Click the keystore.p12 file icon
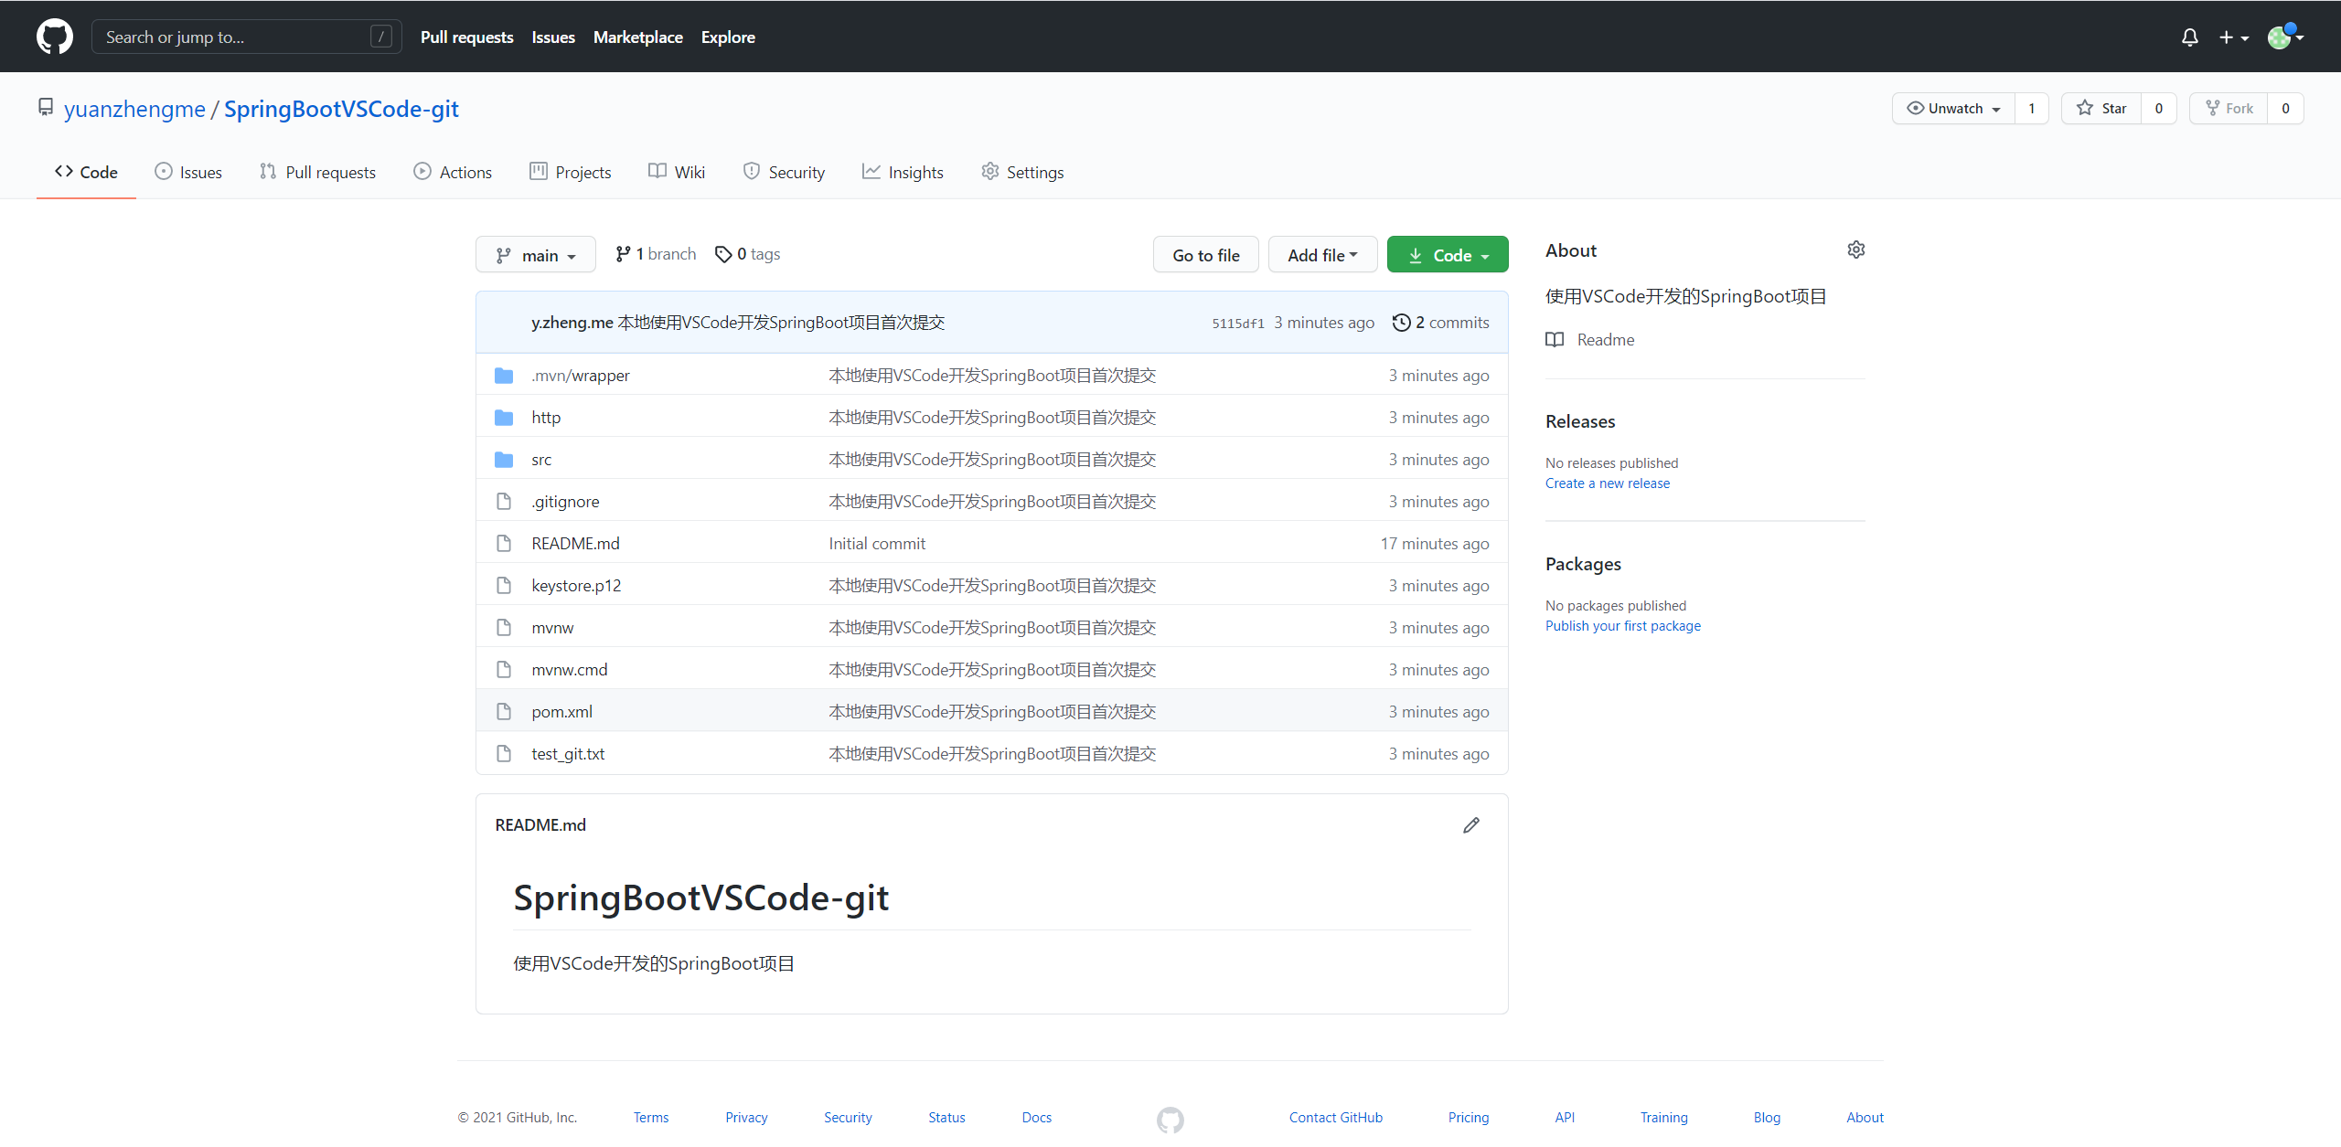The image size is (2341, 1147). coord(504,586)
